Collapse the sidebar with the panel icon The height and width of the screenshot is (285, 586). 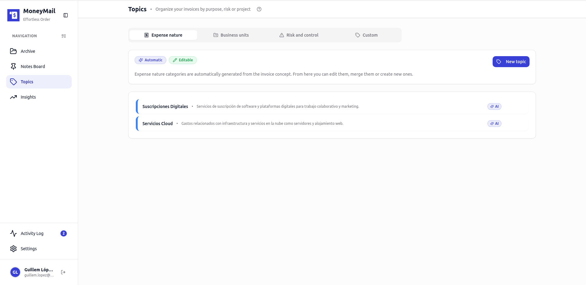66,15
